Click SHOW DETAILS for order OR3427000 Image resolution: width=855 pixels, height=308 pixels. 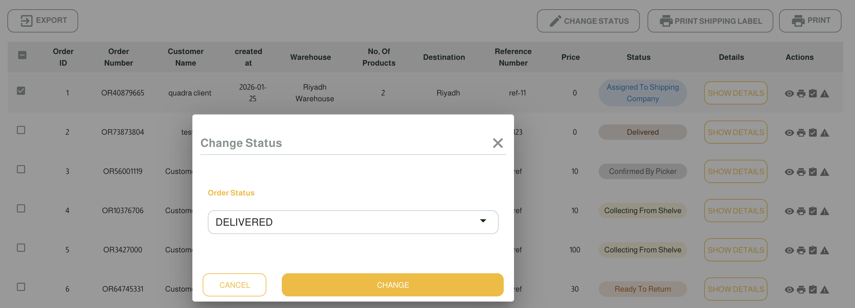click(x=736, y=249)
